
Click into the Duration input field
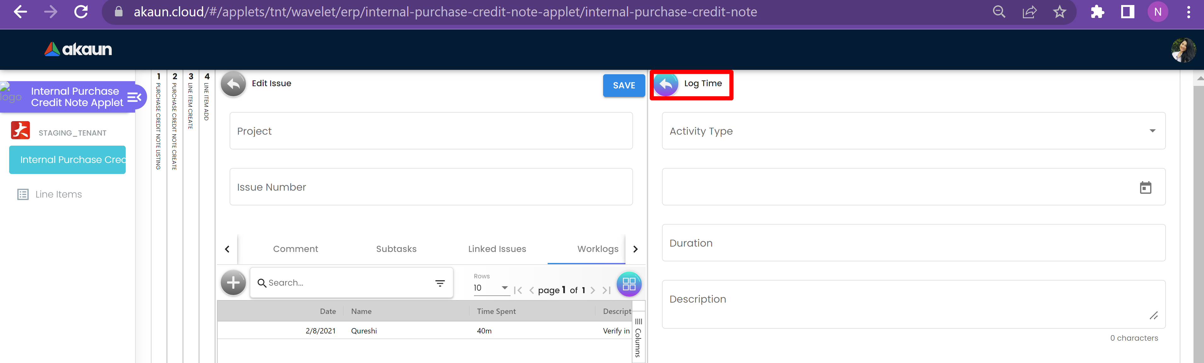pyautogui.click(x=913, y=243)
